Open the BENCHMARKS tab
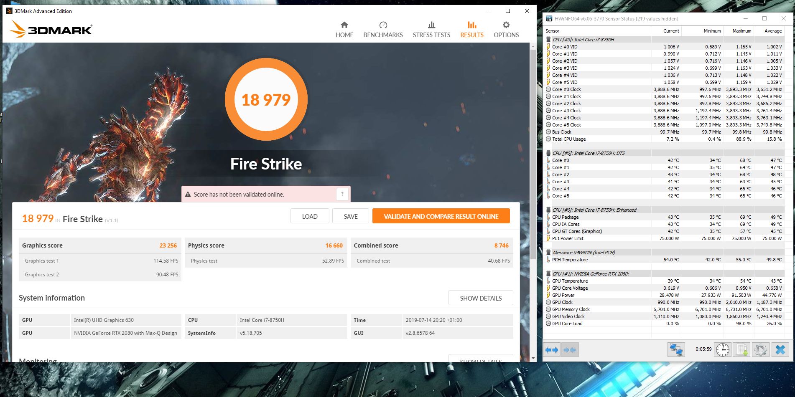 (383, 30)
